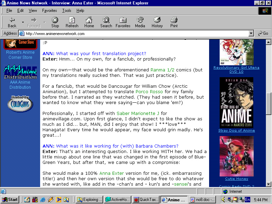
Task: Open the Favorites pane
Action: point(123,22)
